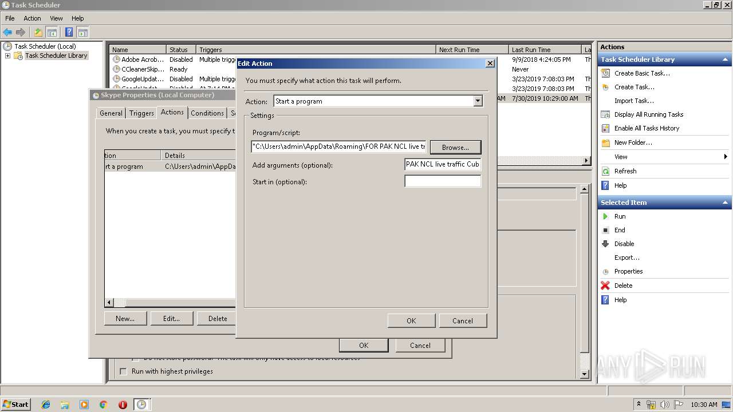The height and width of the screenshot is (412, 733).
Task: Click the details pane vertical scrollbar down arrow
Action: [x=585, y=374]
